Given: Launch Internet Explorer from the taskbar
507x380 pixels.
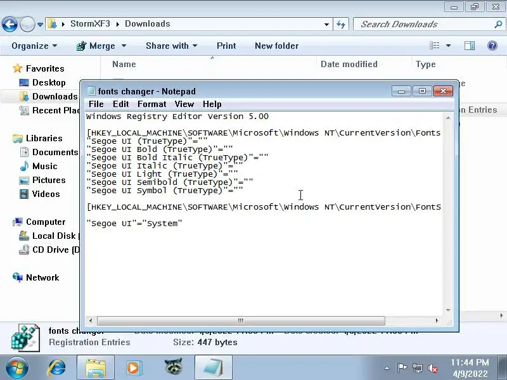Looking at the screenshot, I should (x=56, y=368).
